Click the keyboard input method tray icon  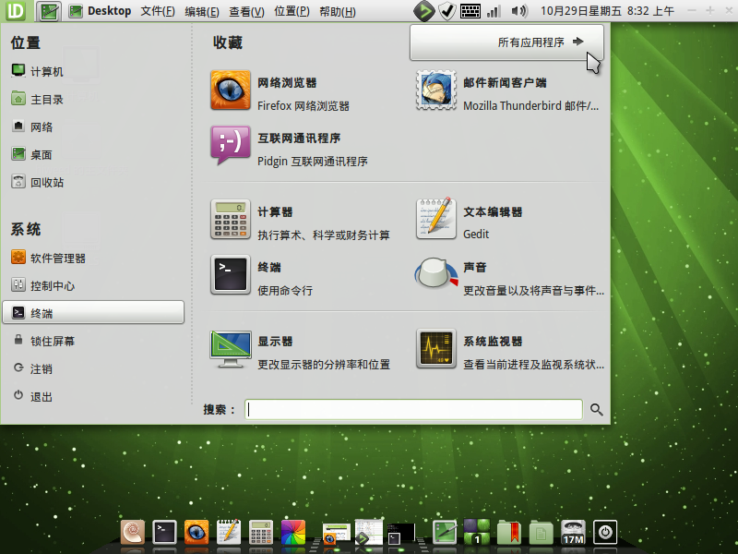(470, 11)
